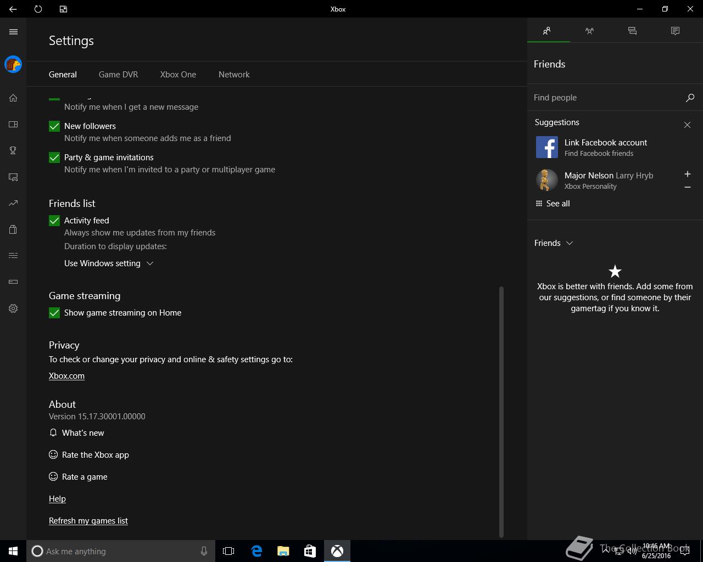Open the Xbox.com privacy link

[x=66, y=376]
